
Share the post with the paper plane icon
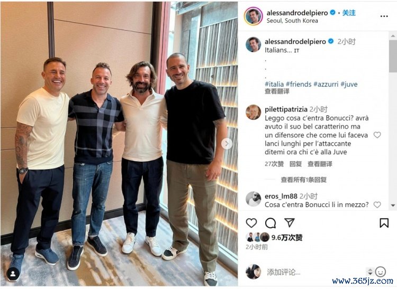point(290,222)
